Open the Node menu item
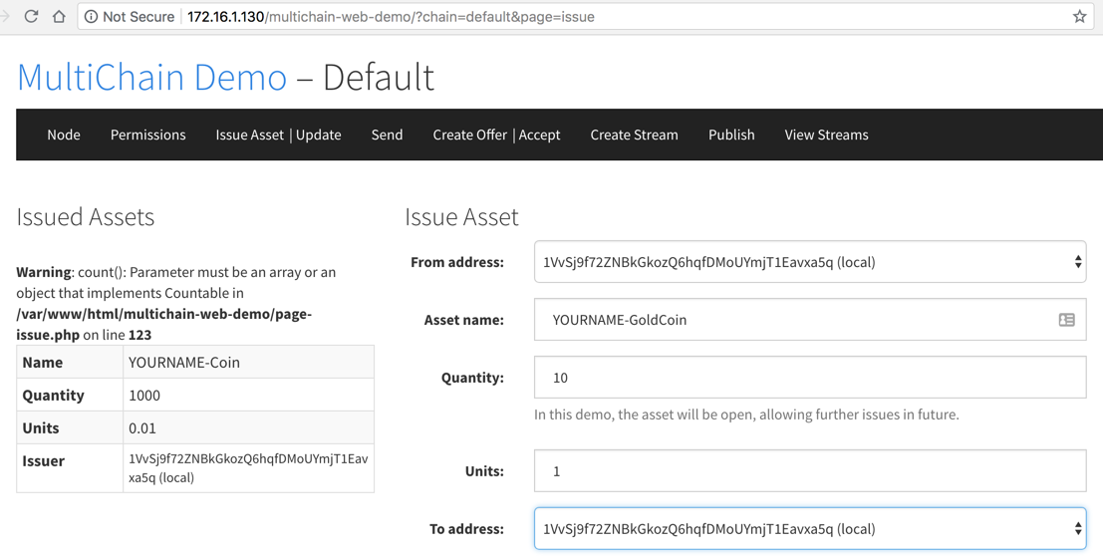 (64, 135)
